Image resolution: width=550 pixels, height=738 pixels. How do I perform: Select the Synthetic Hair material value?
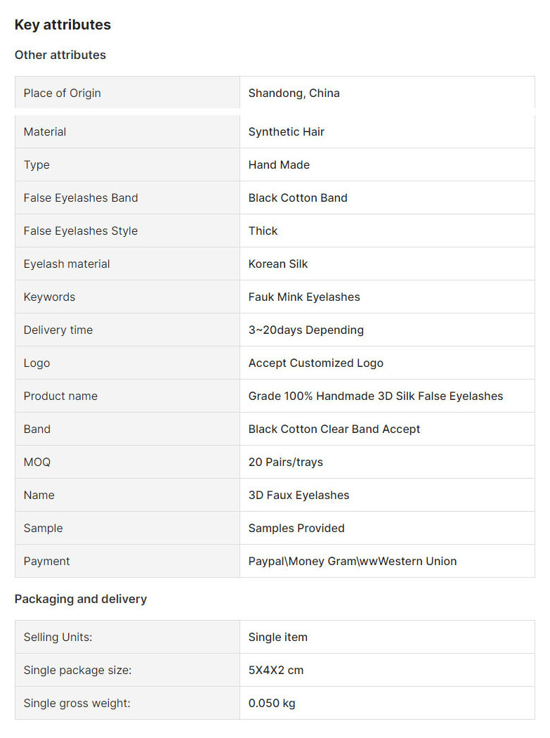(287, 132)
